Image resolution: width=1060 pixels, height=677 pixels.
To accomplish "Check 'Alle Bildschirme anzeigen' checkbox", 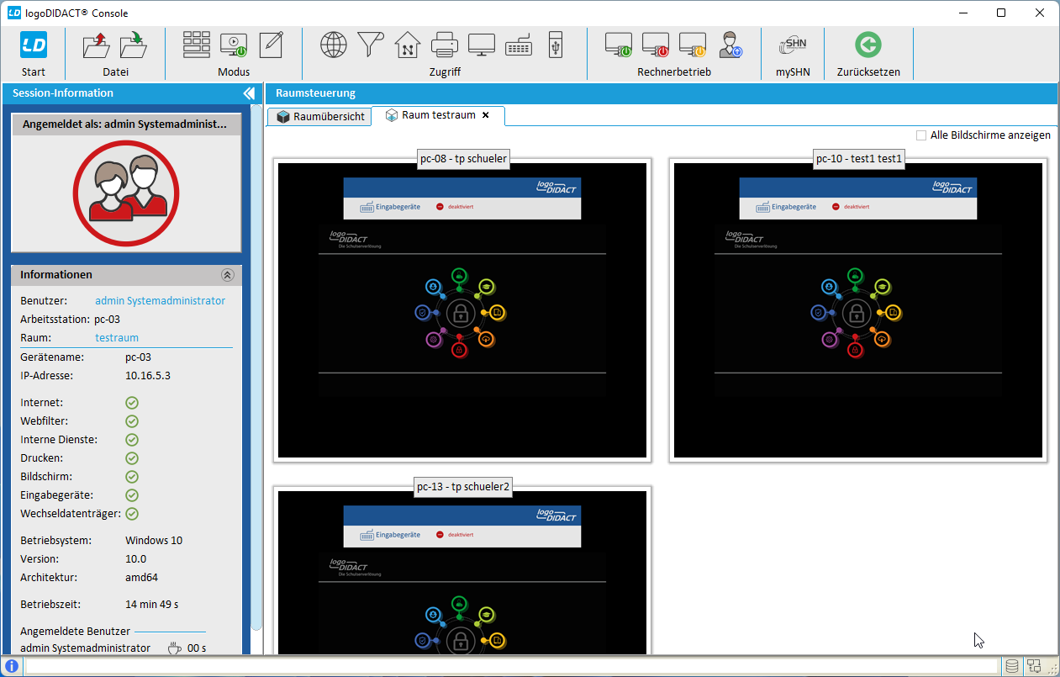I will (x=921, y=135).
